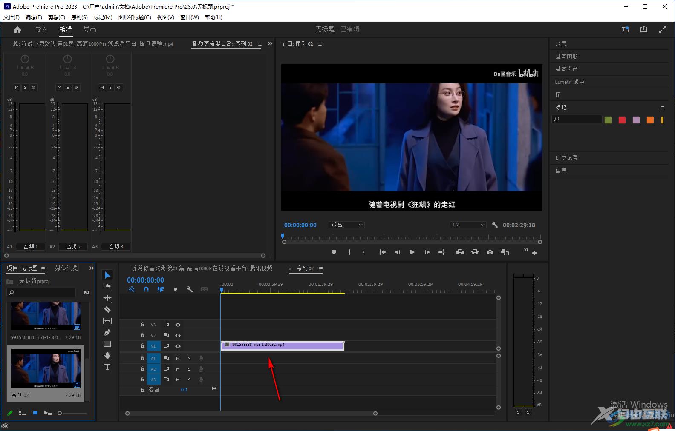This screenshot has height=431, width=675.
Task: Open the workspaces icon
Action: 625,29
